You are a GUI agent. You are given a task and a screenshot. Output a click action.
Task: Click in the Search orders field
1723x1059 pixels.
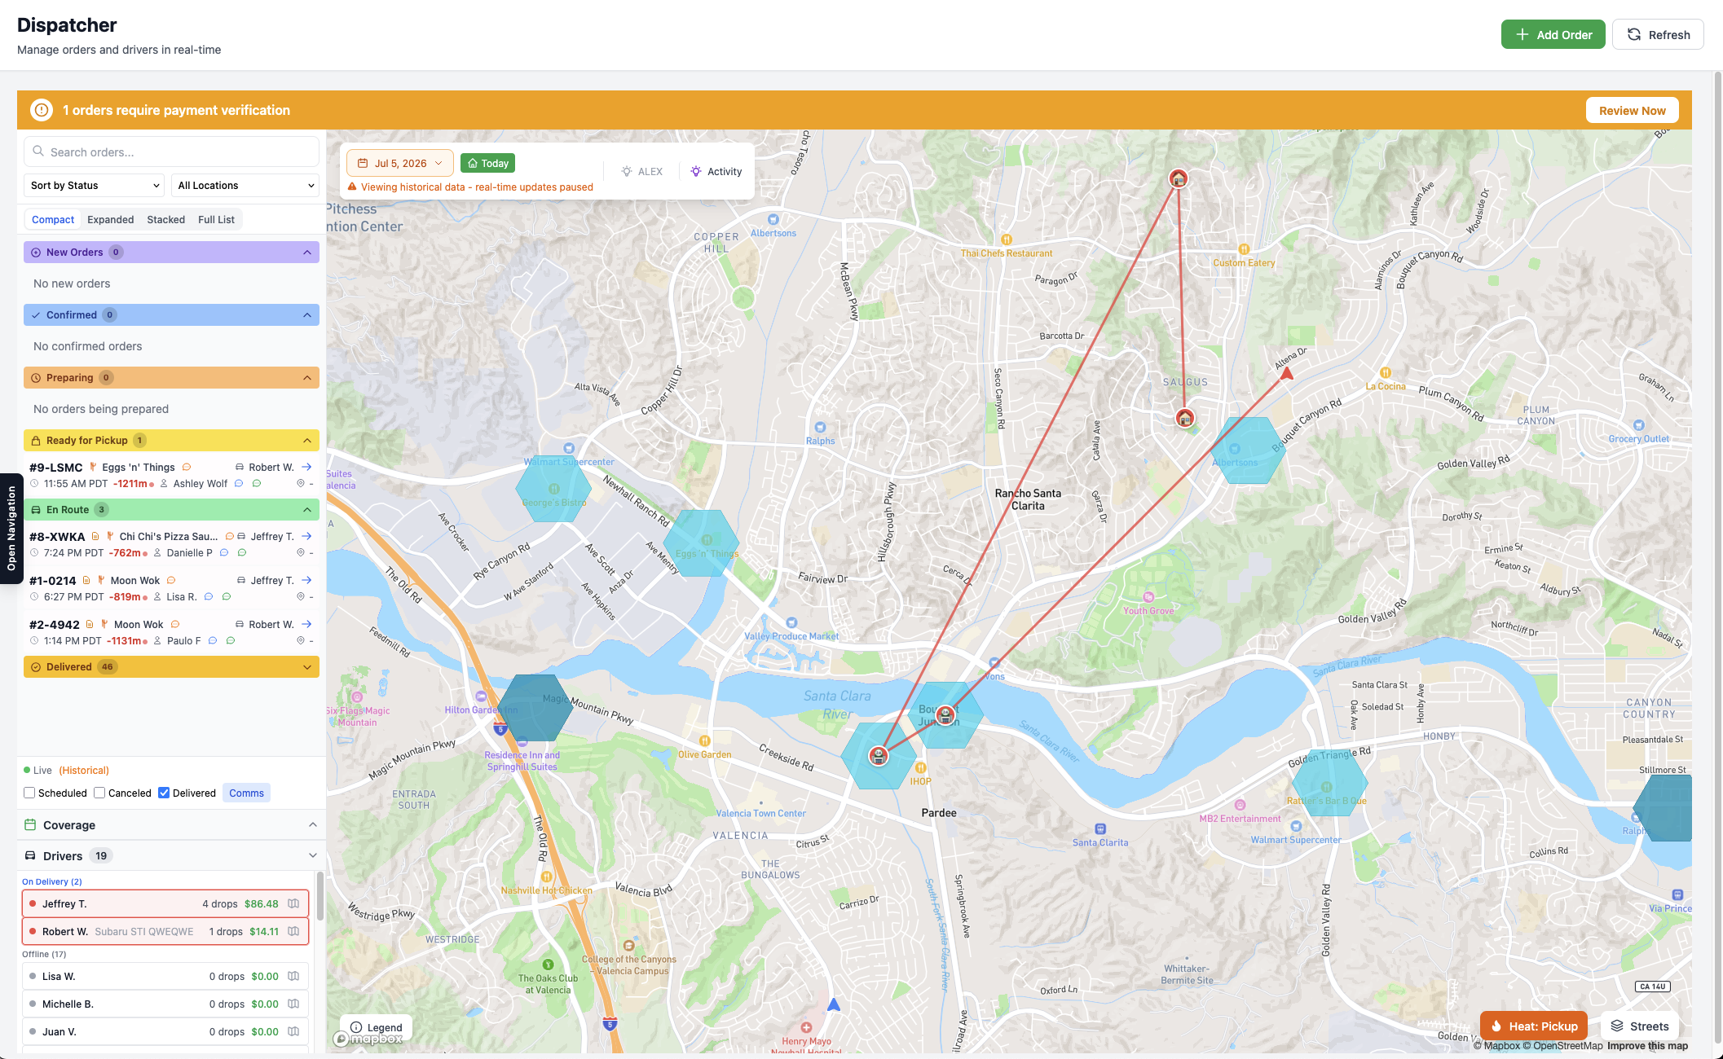(171, 152)
